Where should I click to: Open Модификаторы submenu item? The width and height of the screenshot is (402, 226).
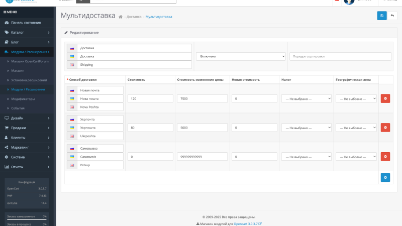tap(23, 98)
